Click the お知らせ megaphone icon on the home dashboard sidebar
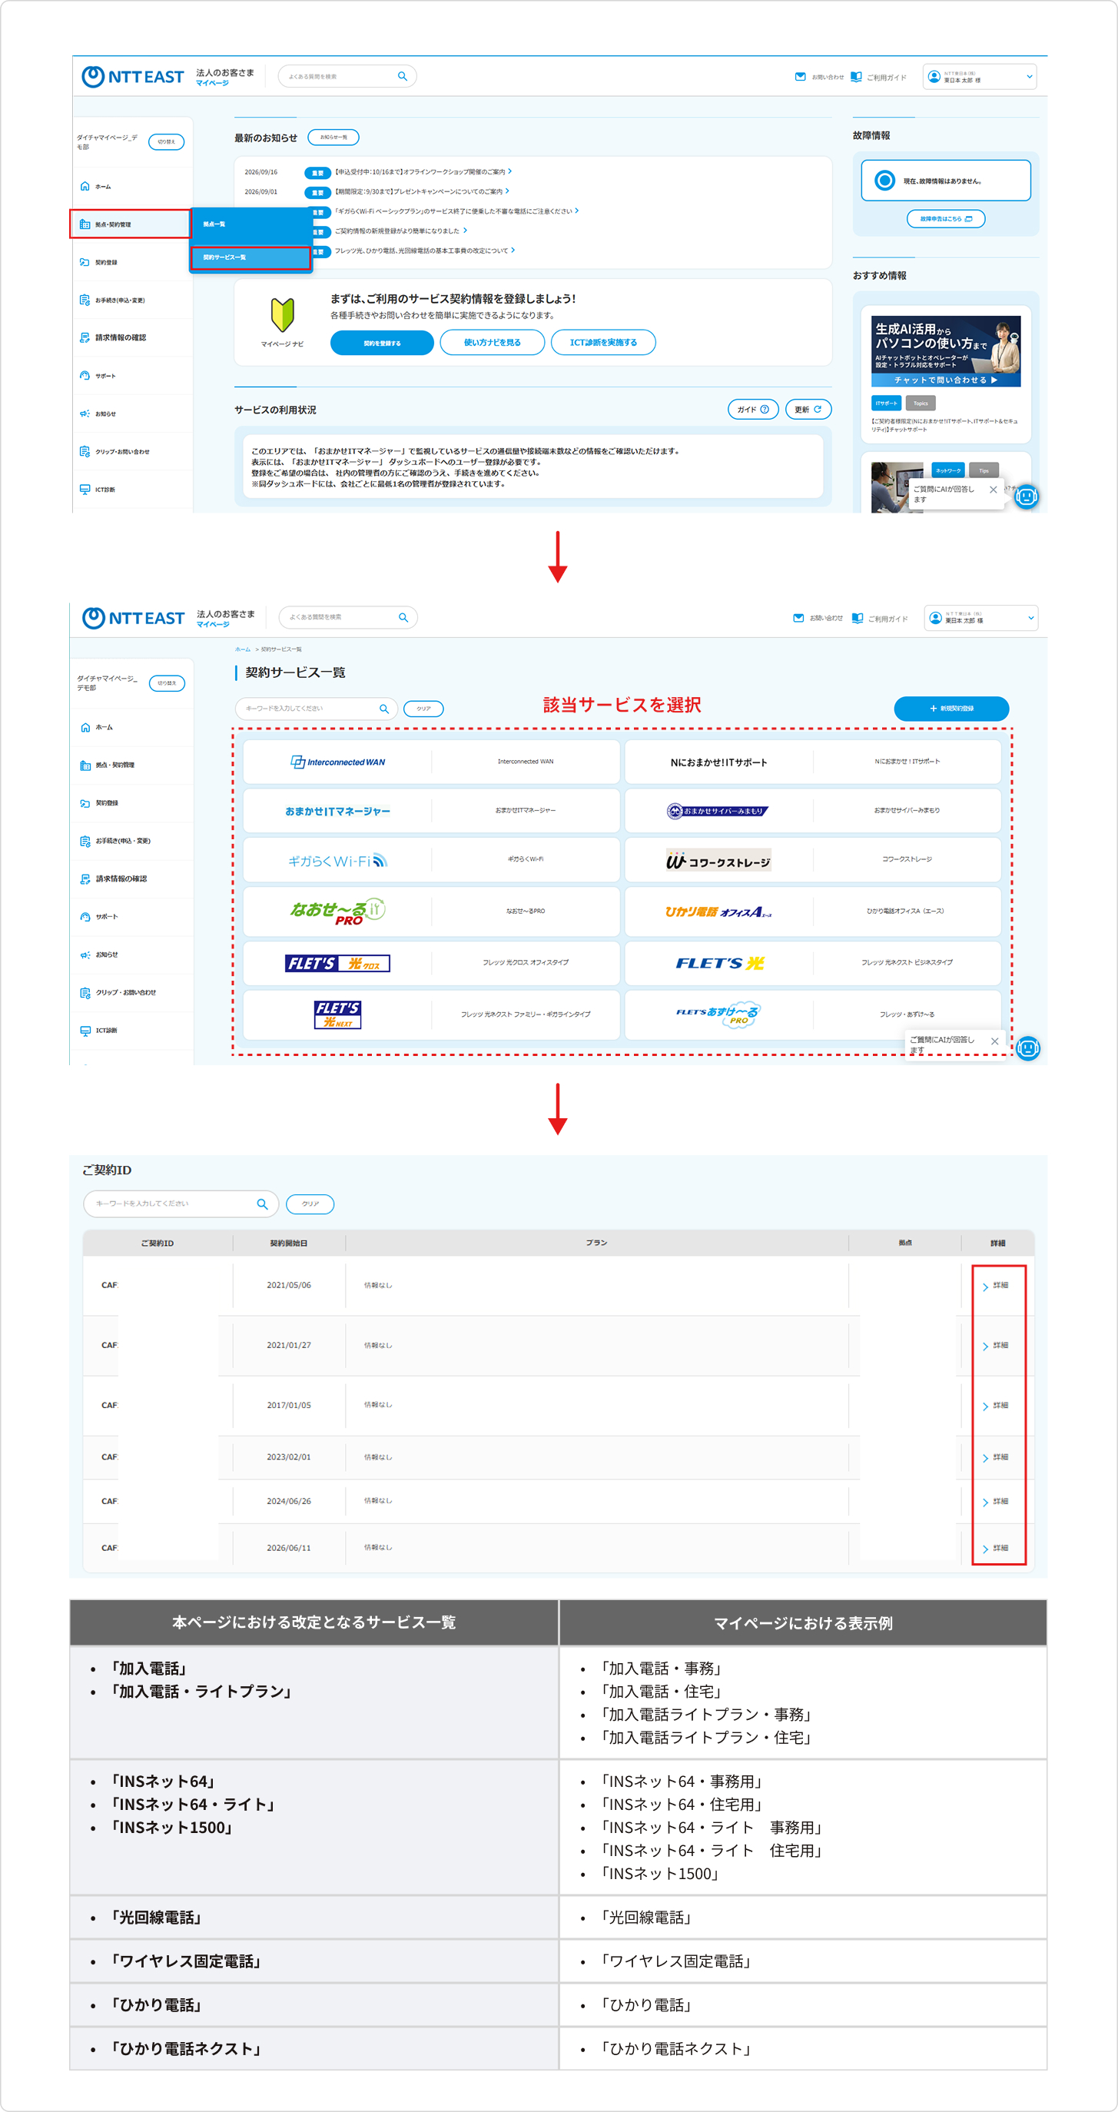Viewport: 1118px width, 2112px height. (85, 414)
